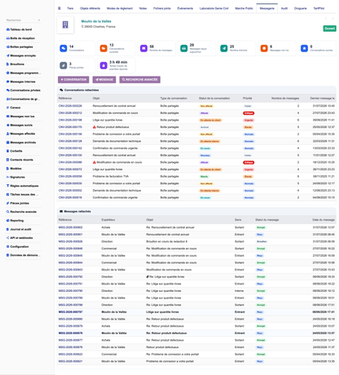Switch to the Événements tab
Image resolution: width=339 pixels, height=375 pixels.
coord(185,8)
